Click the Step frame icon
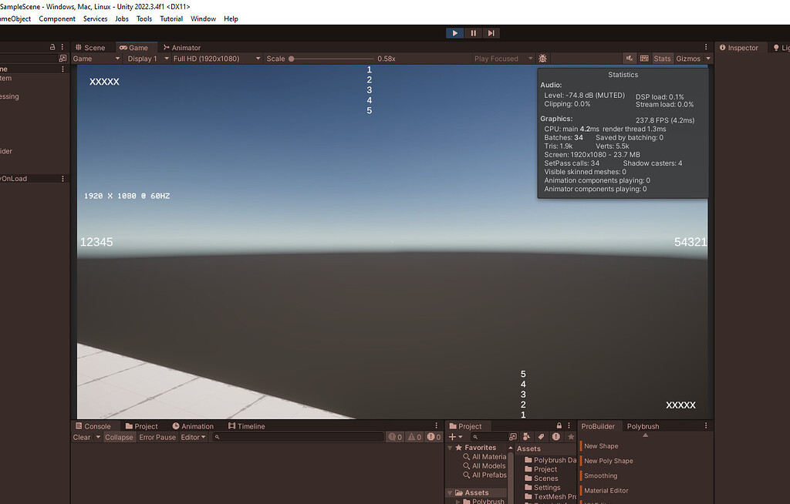The width and height of the screenshot is (790, 504). pyautogui.click(x=491, y=32)
